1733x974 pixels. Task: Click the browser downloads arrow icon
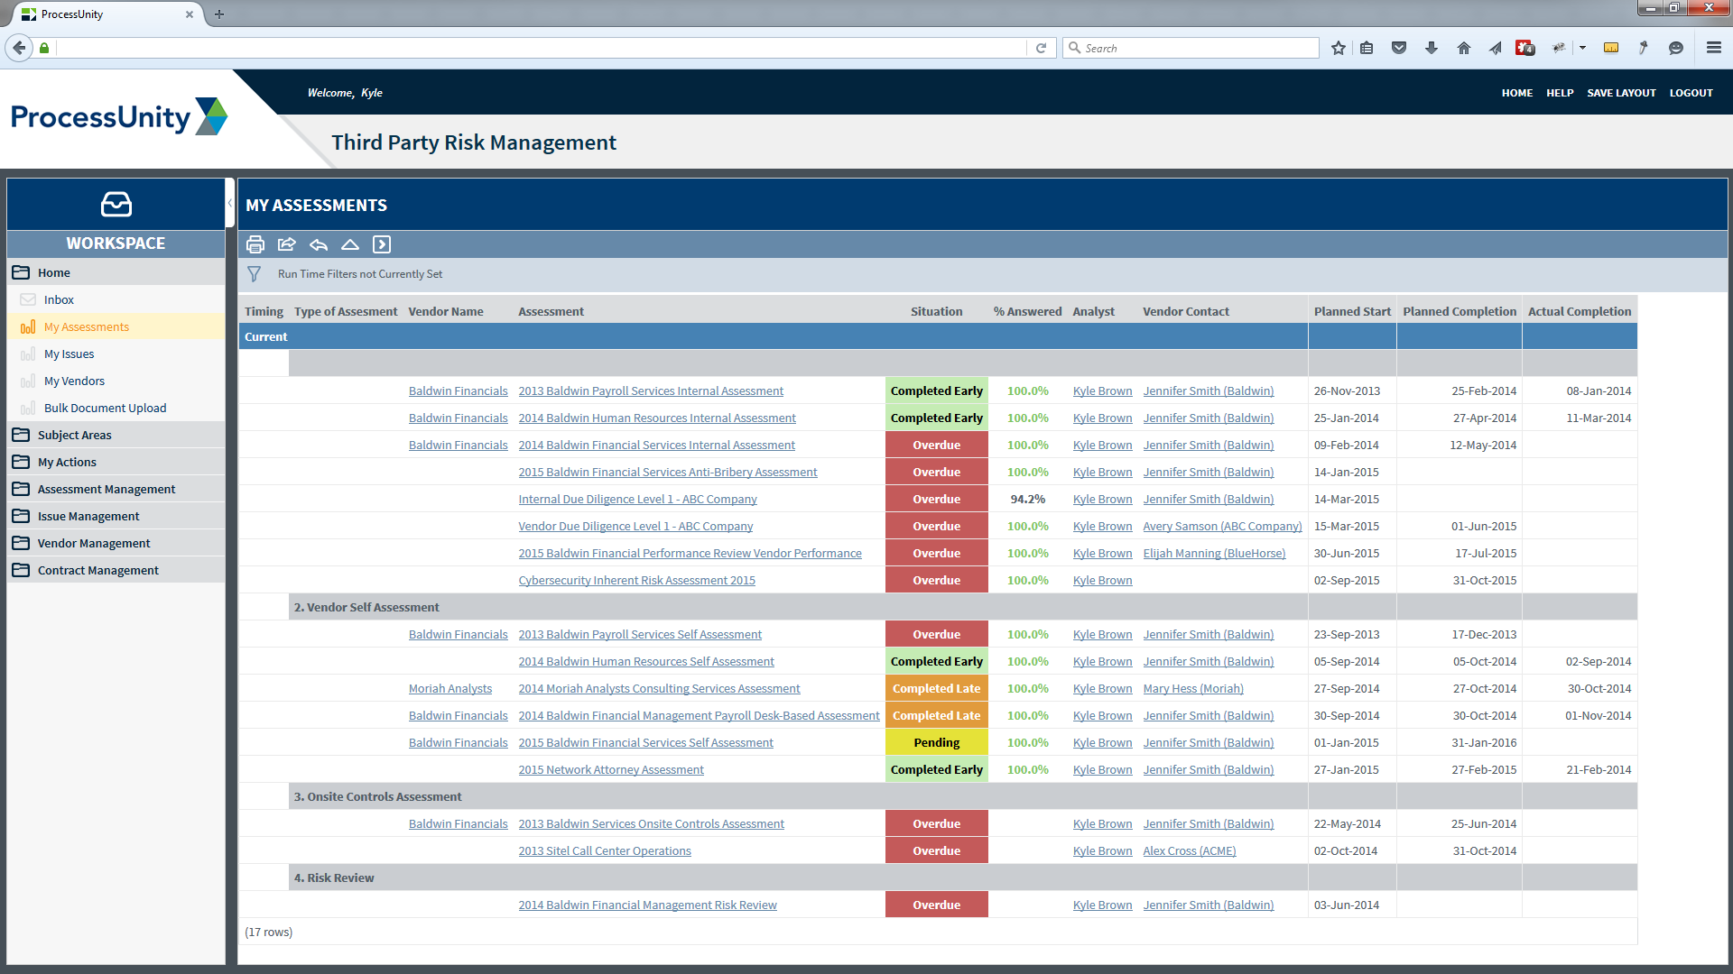[x=1432, y=48]
